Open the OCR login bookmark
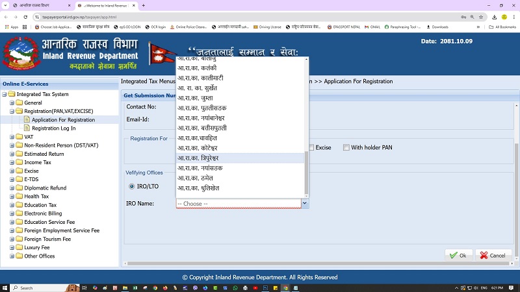Screen dimensions: 520x292 [x=155, y=27]
